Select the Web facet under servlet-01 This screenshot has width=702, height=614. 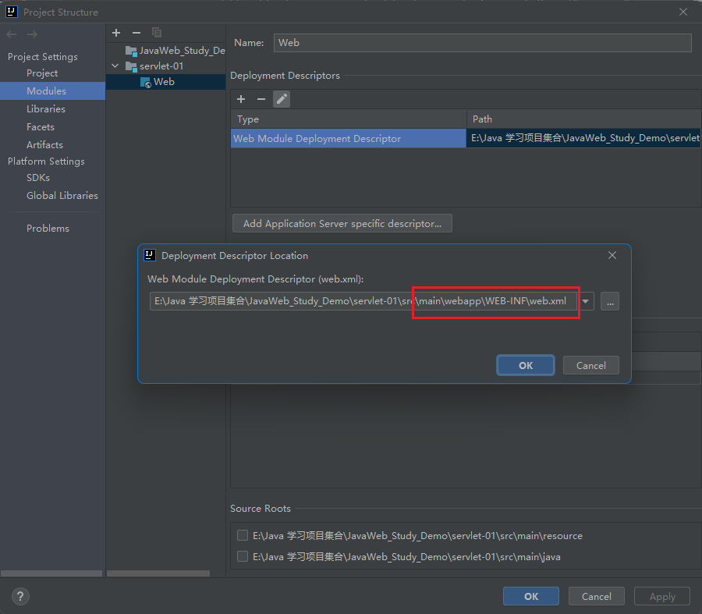coord(164,82)
